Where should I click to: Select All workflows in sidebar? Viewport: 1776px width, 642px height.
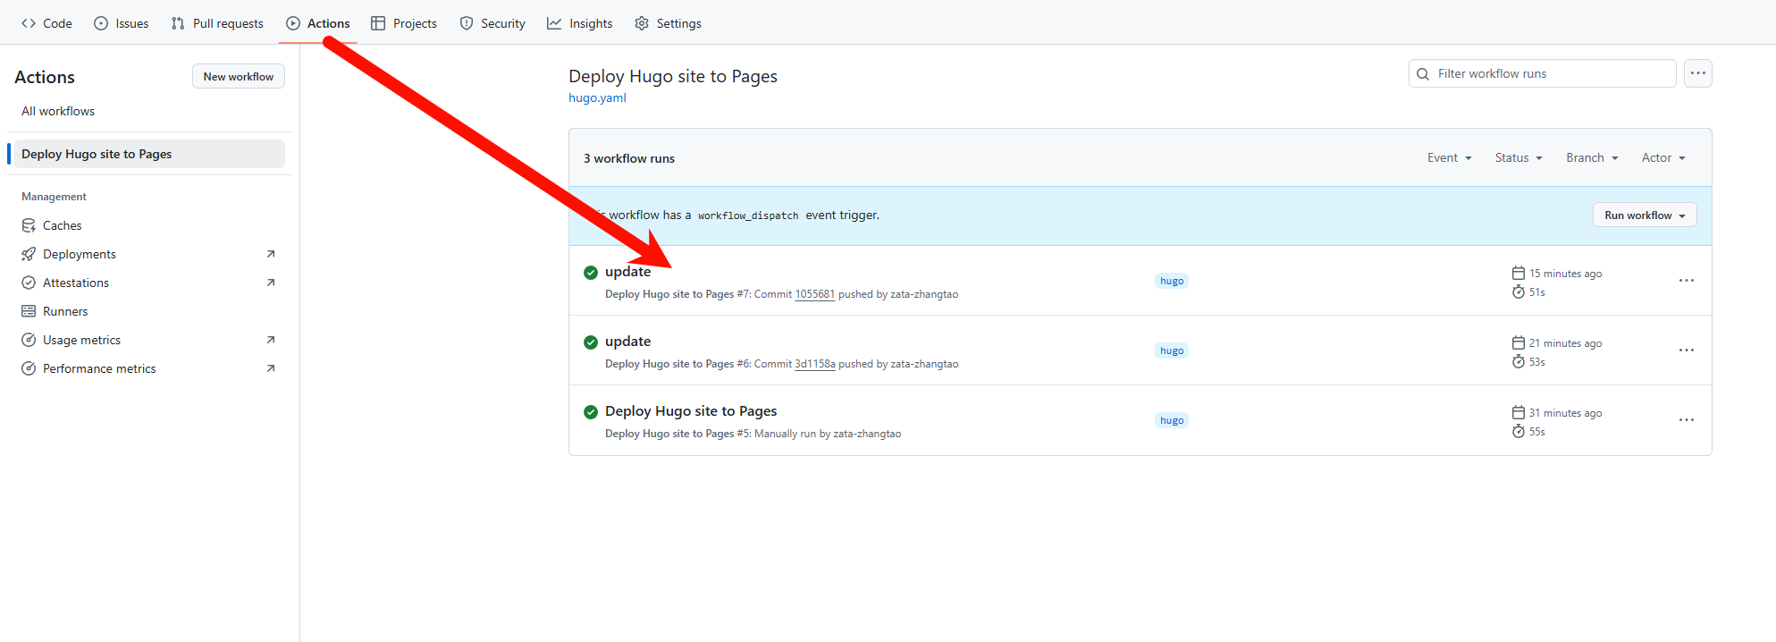coord(58,111)
